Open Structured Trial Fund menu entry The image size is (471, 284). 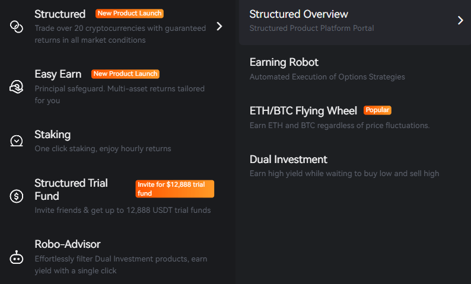click(x=71, y=189)
